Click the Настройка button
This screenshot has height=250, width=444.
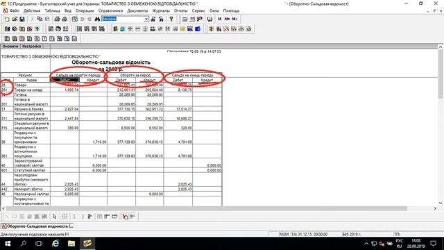[x=32, y=47]
